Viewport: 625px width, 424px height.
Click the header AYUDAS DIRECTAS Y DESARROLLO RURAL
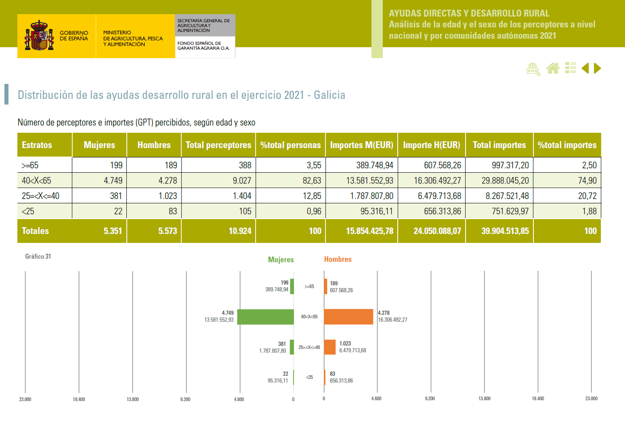pyautogui.click(x=469, y=14)
